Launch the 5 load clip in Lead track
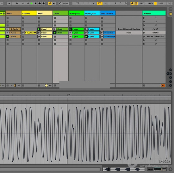This screenshot has width=174, height=173. click(x=55, y=33)
